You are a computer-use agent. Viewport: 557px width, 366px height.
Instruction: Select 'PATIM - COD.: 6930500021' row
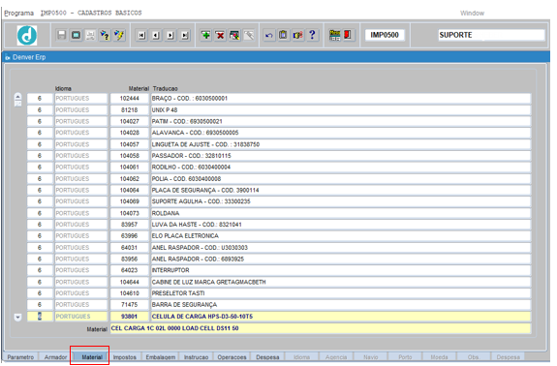pyautogui.click(x=341, y=121)
